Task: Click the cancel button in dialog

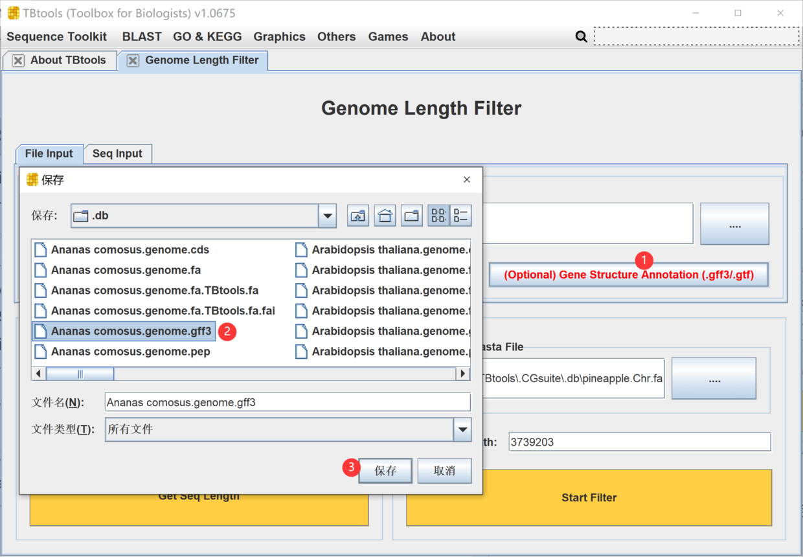Action: (444, 471)
